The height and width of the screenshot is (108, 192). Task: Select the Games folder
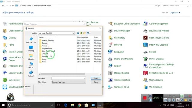[x=43, y=43]
